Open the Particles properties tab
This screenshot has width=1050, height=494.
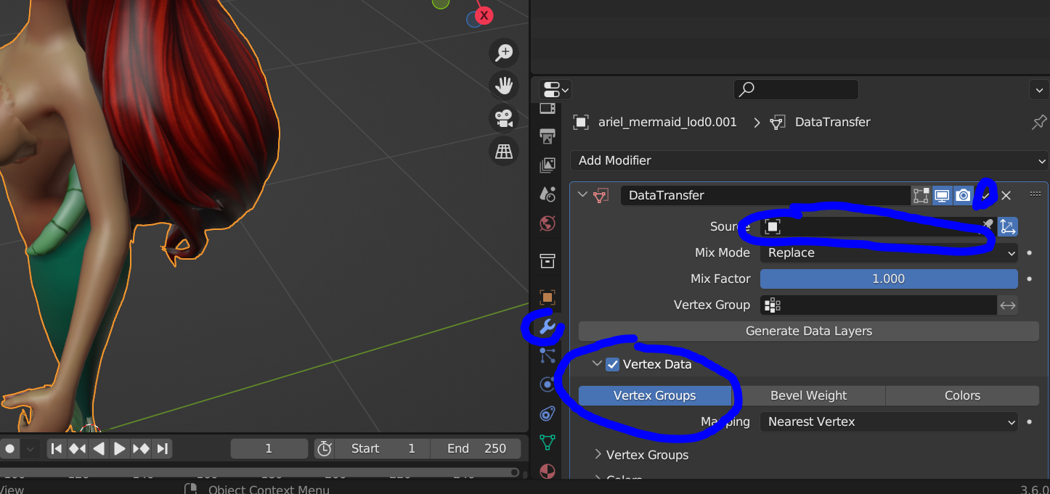pos(548,355)
